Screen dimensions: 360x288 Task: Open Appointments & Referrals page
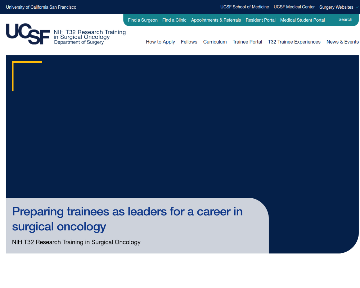tap(216, 20)
